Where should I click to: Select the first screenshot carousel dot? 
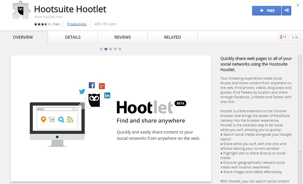point(101,49)
